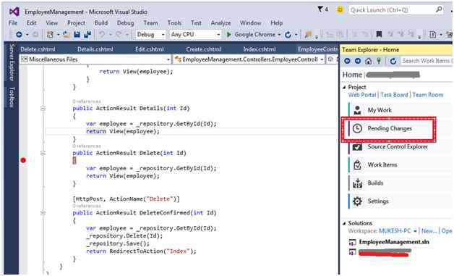Viewport: 454px width, 276px height.
Task: Start debugging with Google Chrome
Action: [x=251, y=35]
